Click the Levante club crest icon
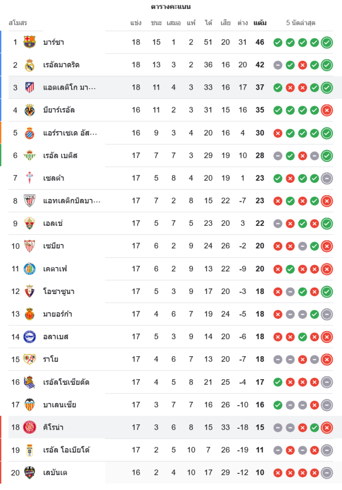 [x=30, y=472]
